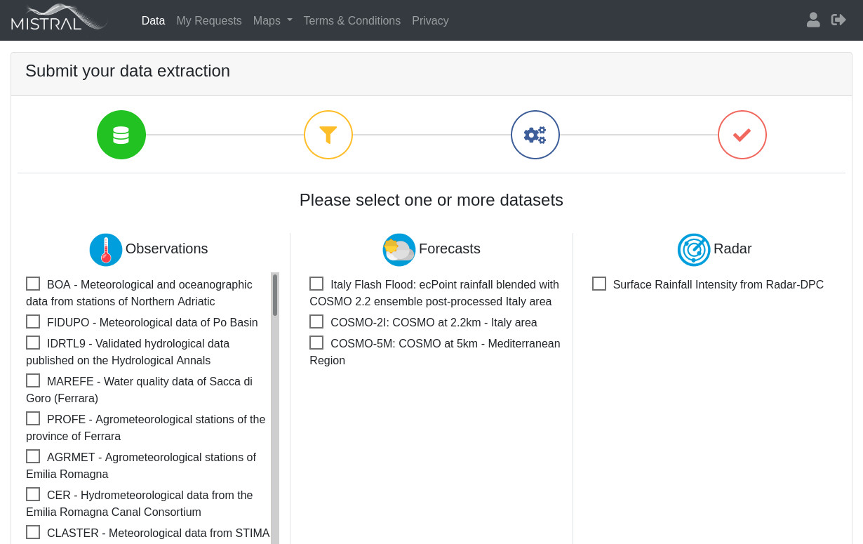Click 'Surface Rainfall Intensity from Radar-DPC' label

point(718,285)
